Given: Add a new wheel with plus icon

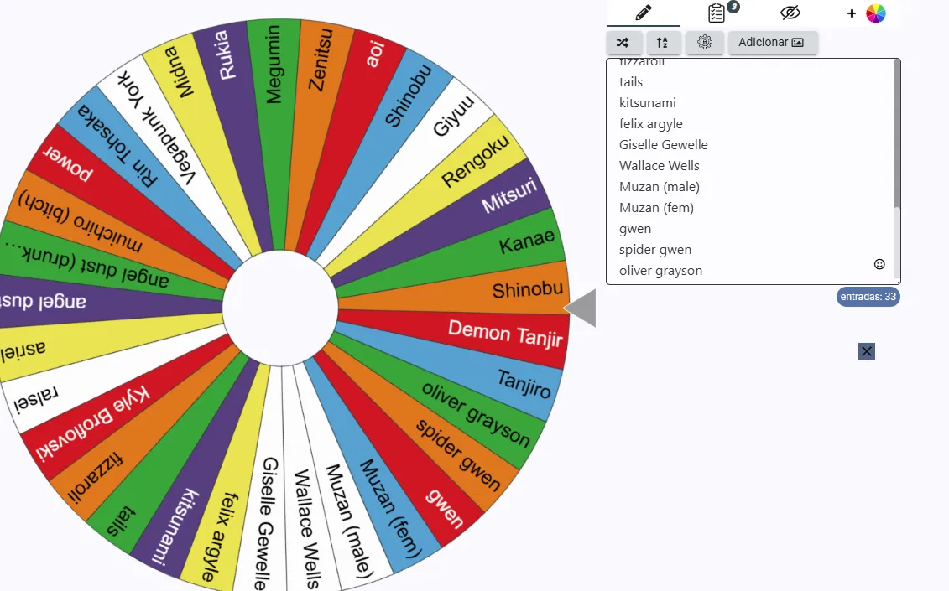Looking at the screenshot, I should [x=851, y=13].
